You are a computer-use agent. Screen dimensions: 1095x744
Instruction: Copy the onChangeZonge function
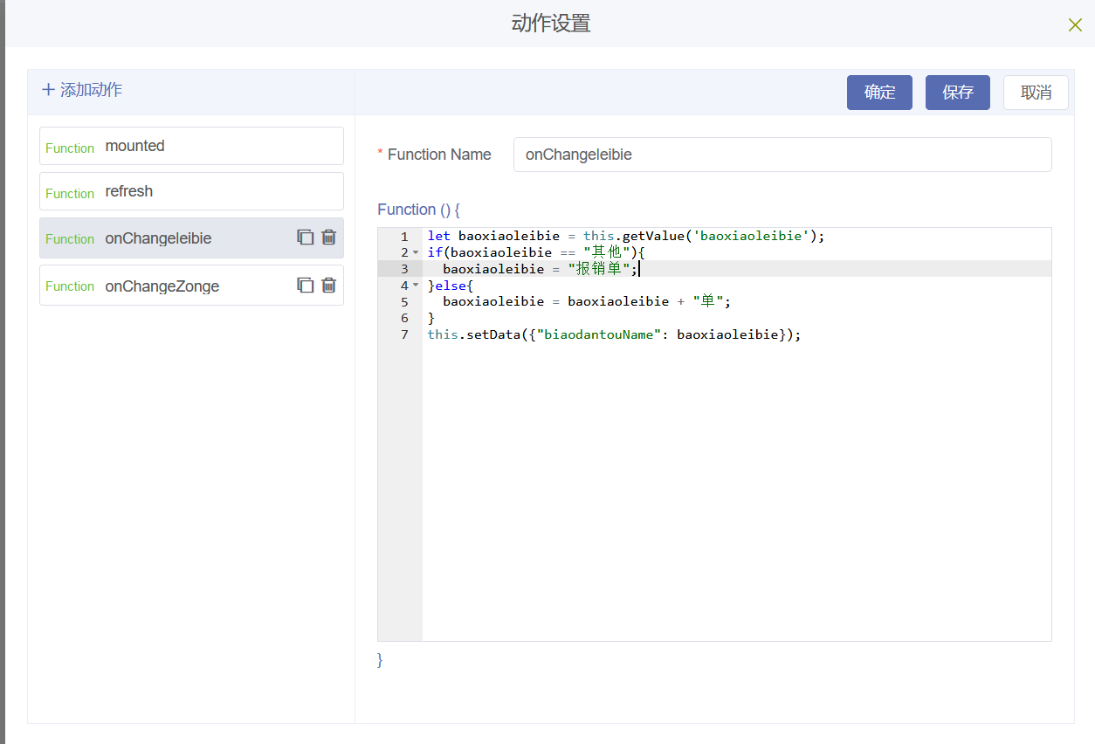pos(305,285)
